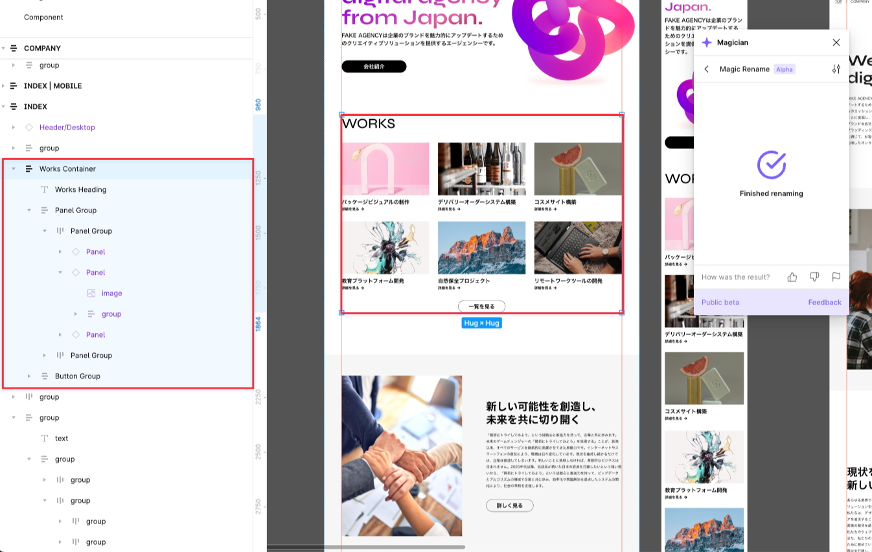Screen dimensions: 872x552
Task: Expand the INDEX | MOBILE frame arrow
Action: [x=3, y=86]
